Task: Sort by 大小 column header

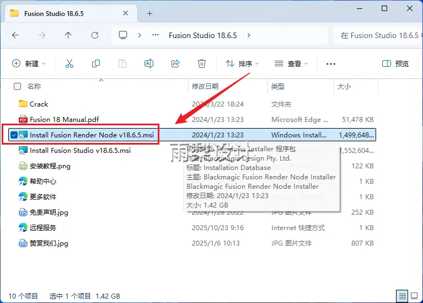Action: 344,87
